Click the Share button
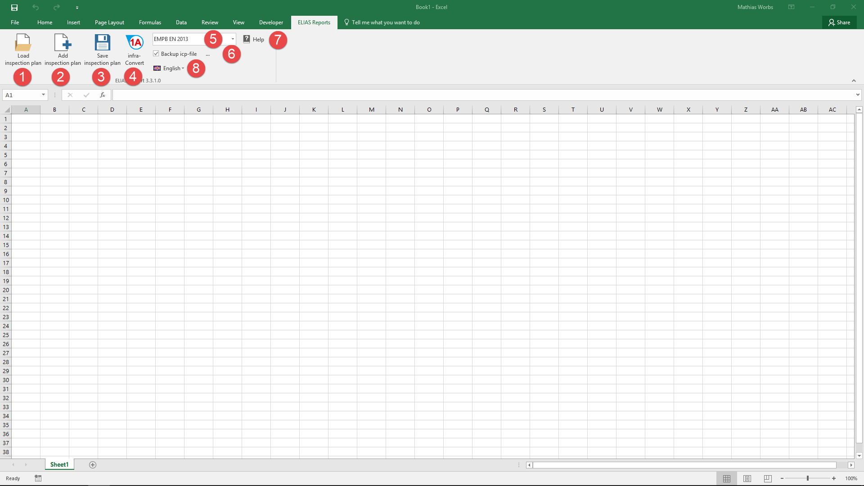 pyautogui.click(x=839, y=22)
